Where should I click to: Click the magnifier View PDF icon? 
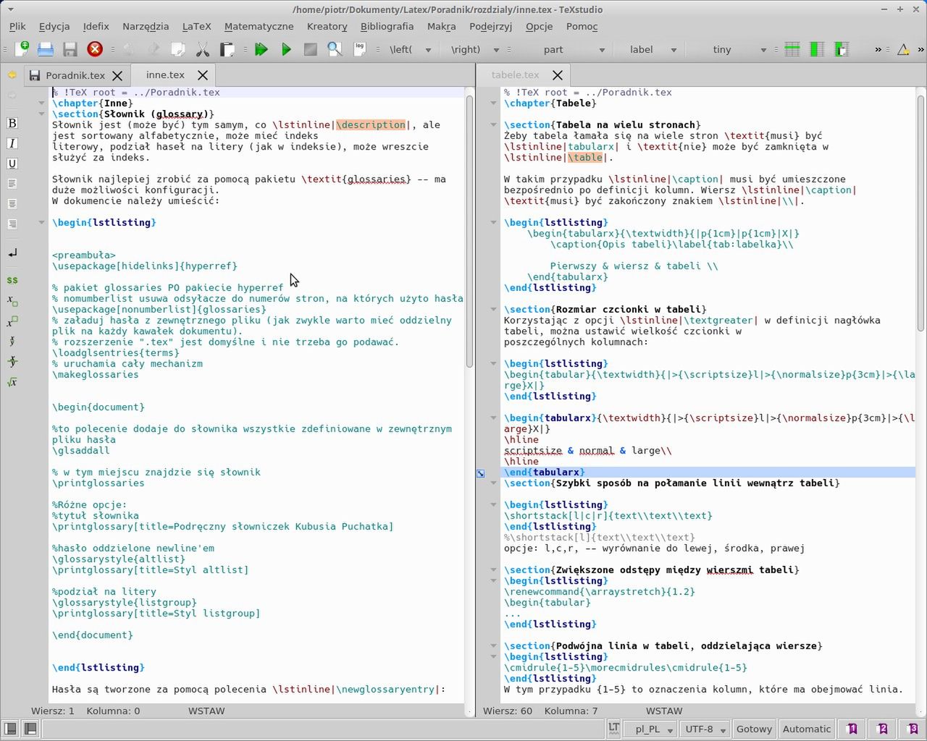click(335, 49)
